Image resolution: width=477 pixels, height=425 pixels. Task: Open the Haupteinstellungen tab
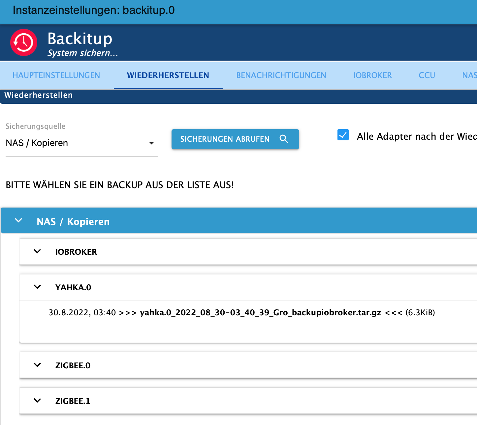[56, 75]
